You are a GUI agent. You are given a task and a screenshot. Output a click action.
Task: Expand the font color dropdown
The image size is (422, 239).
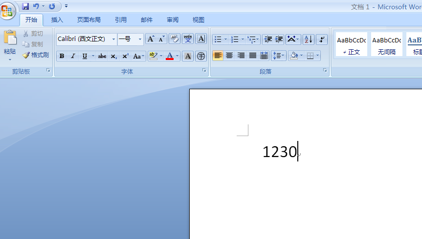tap(178, 56)
